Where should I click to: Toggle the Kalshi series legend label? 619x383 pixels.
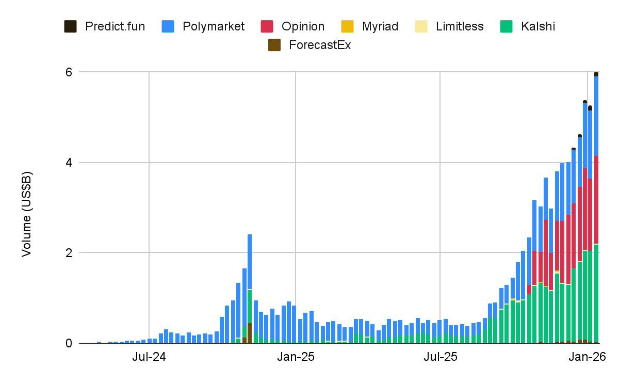click(538, 26)
